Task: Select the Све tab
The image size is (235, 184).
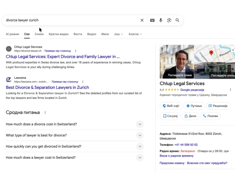Action: [x=27, y=34]
